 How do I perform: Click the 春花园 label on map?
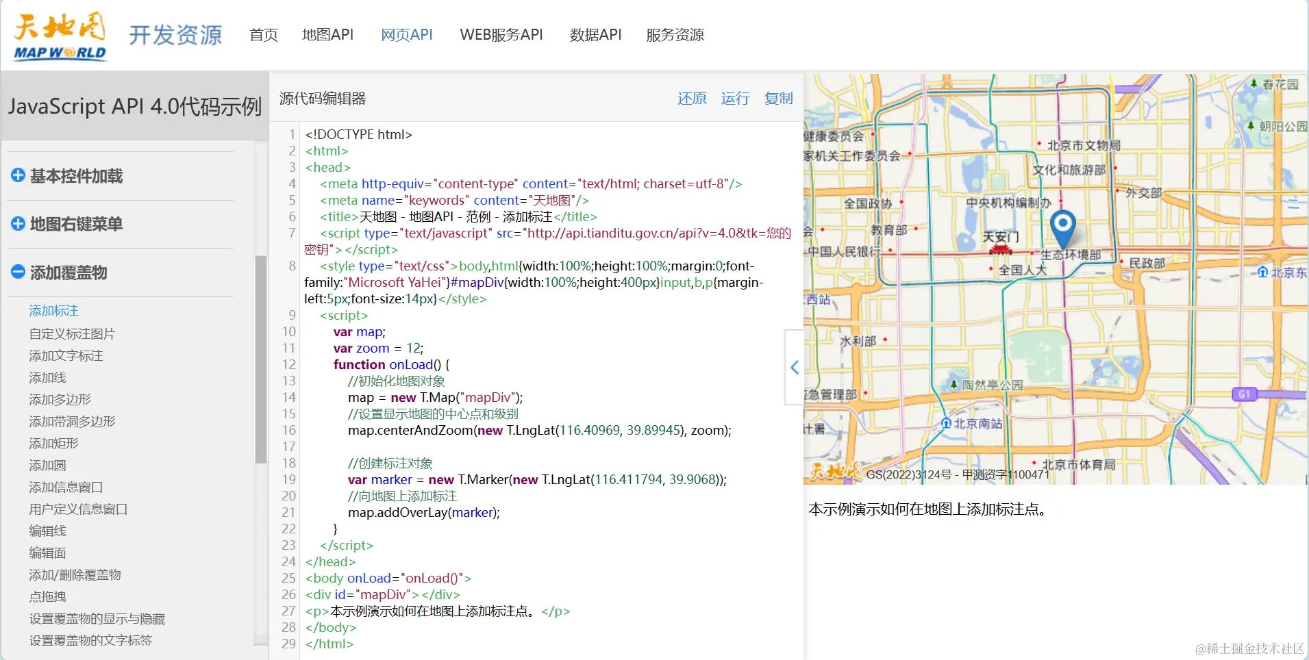tap(1280, 84)
